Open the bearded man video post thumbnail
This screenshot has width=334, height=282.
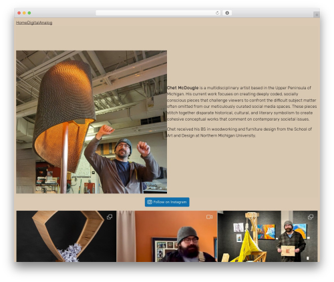167,236
